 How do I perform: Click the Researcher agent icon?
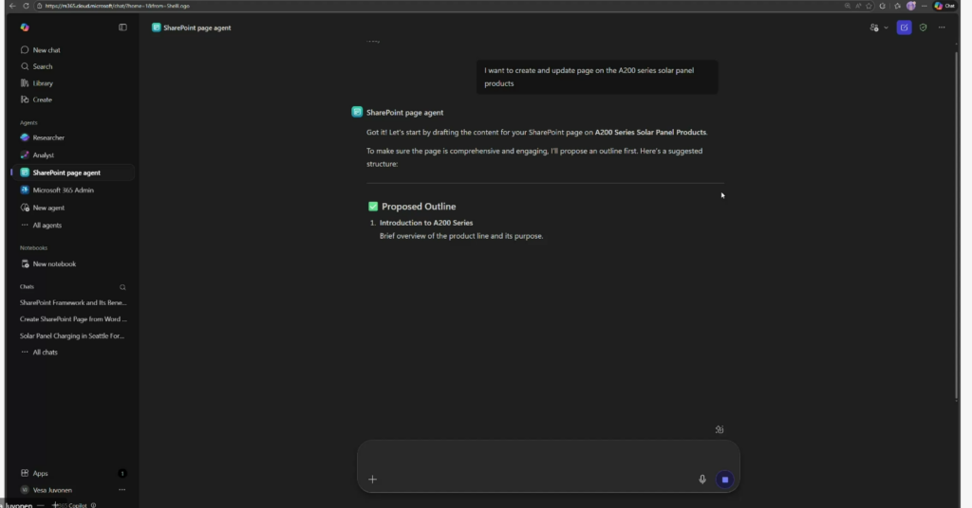(x=25, y=137)
